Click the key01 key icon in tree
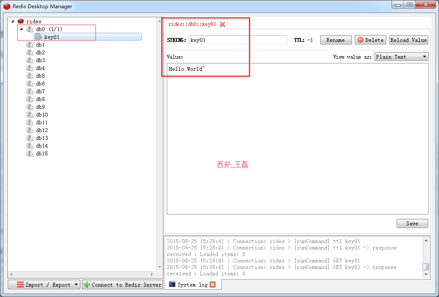Viewport: 439px width, 297px height. tap(38, 37)
